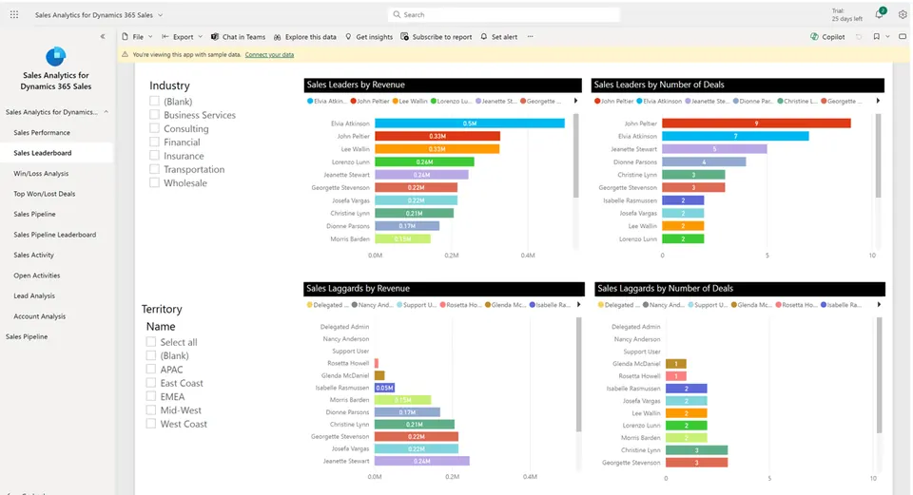Open Copilot from the toolbar

pos(826,37)
